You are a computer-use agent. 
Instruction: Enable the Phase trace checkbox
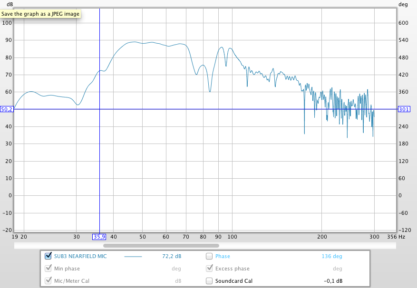tap(209, 256)
